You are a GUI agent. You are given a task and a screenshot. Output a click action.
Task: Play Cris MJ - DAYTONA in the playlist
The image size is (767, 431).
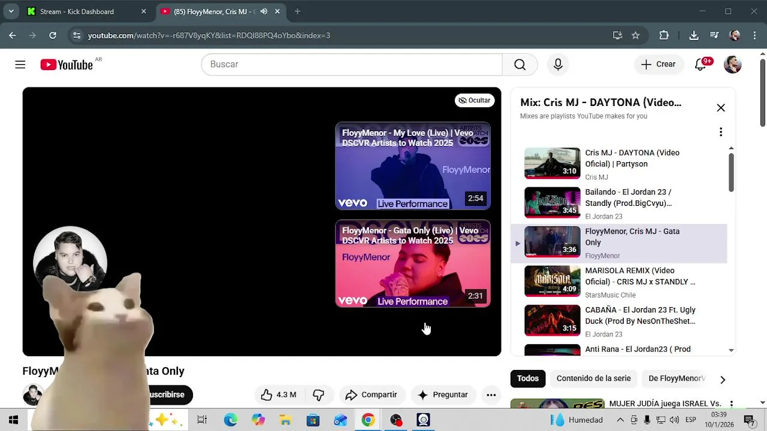point(618,164)
